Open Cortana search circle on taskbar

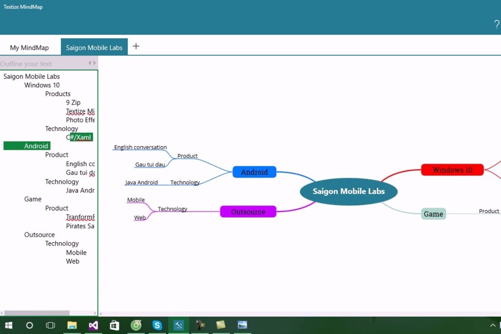pos(29,325)
